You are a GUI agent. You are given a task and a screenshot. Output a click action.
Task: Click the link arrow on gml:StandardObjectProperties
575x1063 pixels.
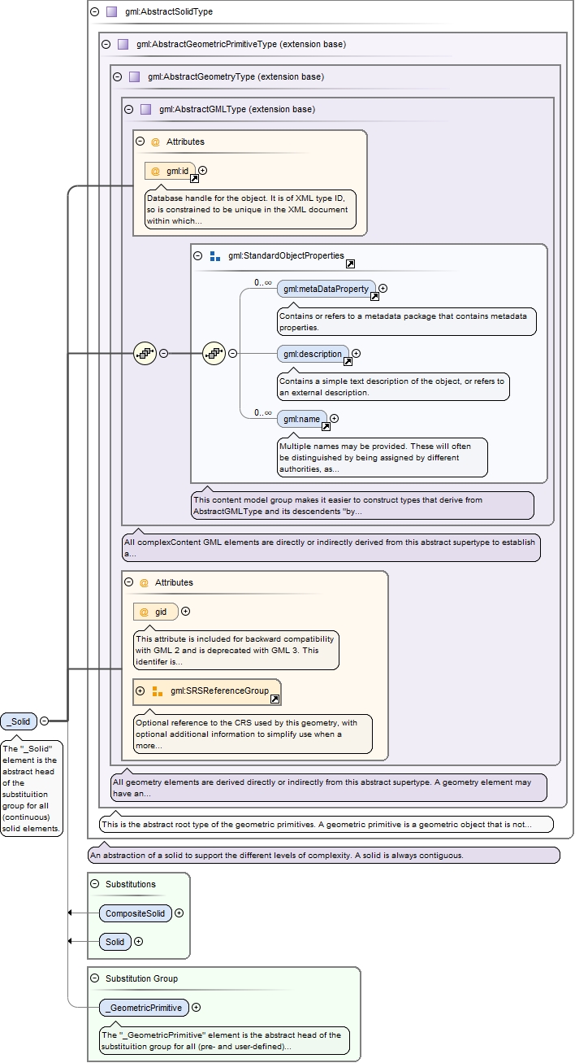tap(350, 264)
